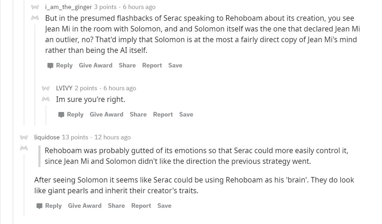Open liquidose's user profile
Viewport: 382px width, 224px height.
click(x=47, y=137)
